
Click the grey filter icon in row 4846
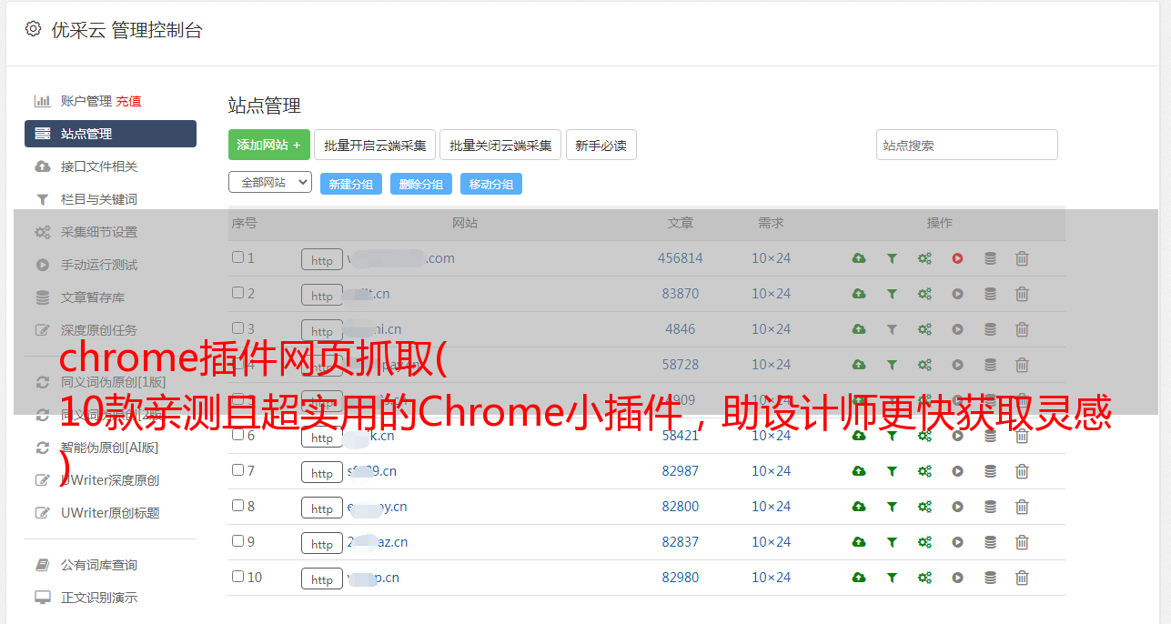point(892,329)
